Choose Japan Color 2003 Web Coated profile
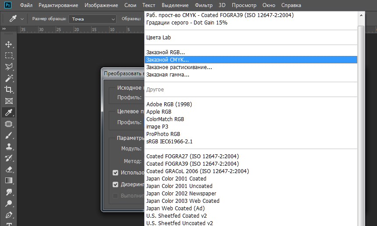The height and width of the screenshot is (226, 377). [x=251, y=201]
